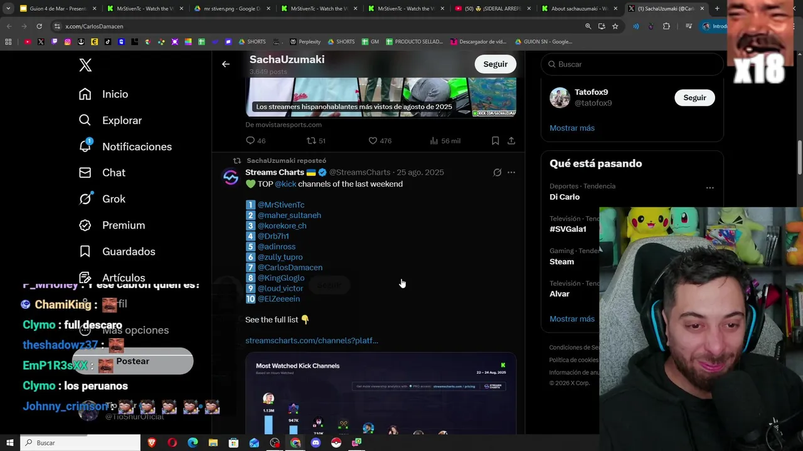Viewport: 803px width, 451px height.
Task: Open Brave browser from the taskbar
Action: point(152,443)
